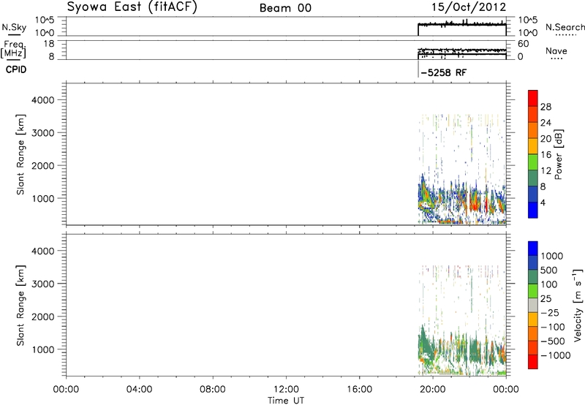The width and height of the screenshot is (585, 405).
Task: Click the 'Time UT' axis label
Action: tap(286, 401)
